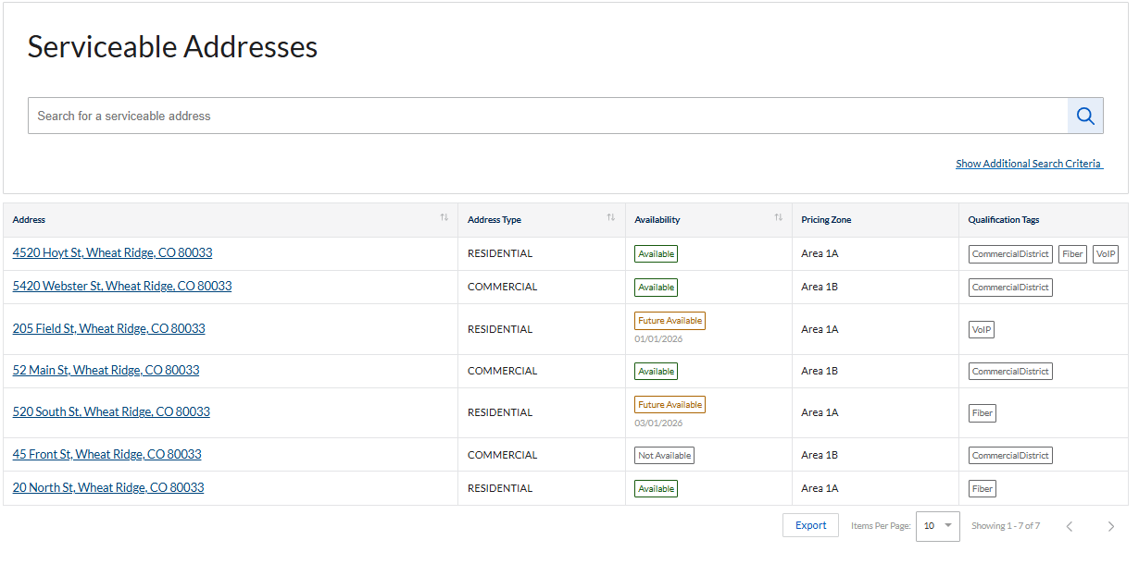Open 4520 Hoyt St address link
The width and height of the screenshot is (1139, 564).
click(112, 252)
